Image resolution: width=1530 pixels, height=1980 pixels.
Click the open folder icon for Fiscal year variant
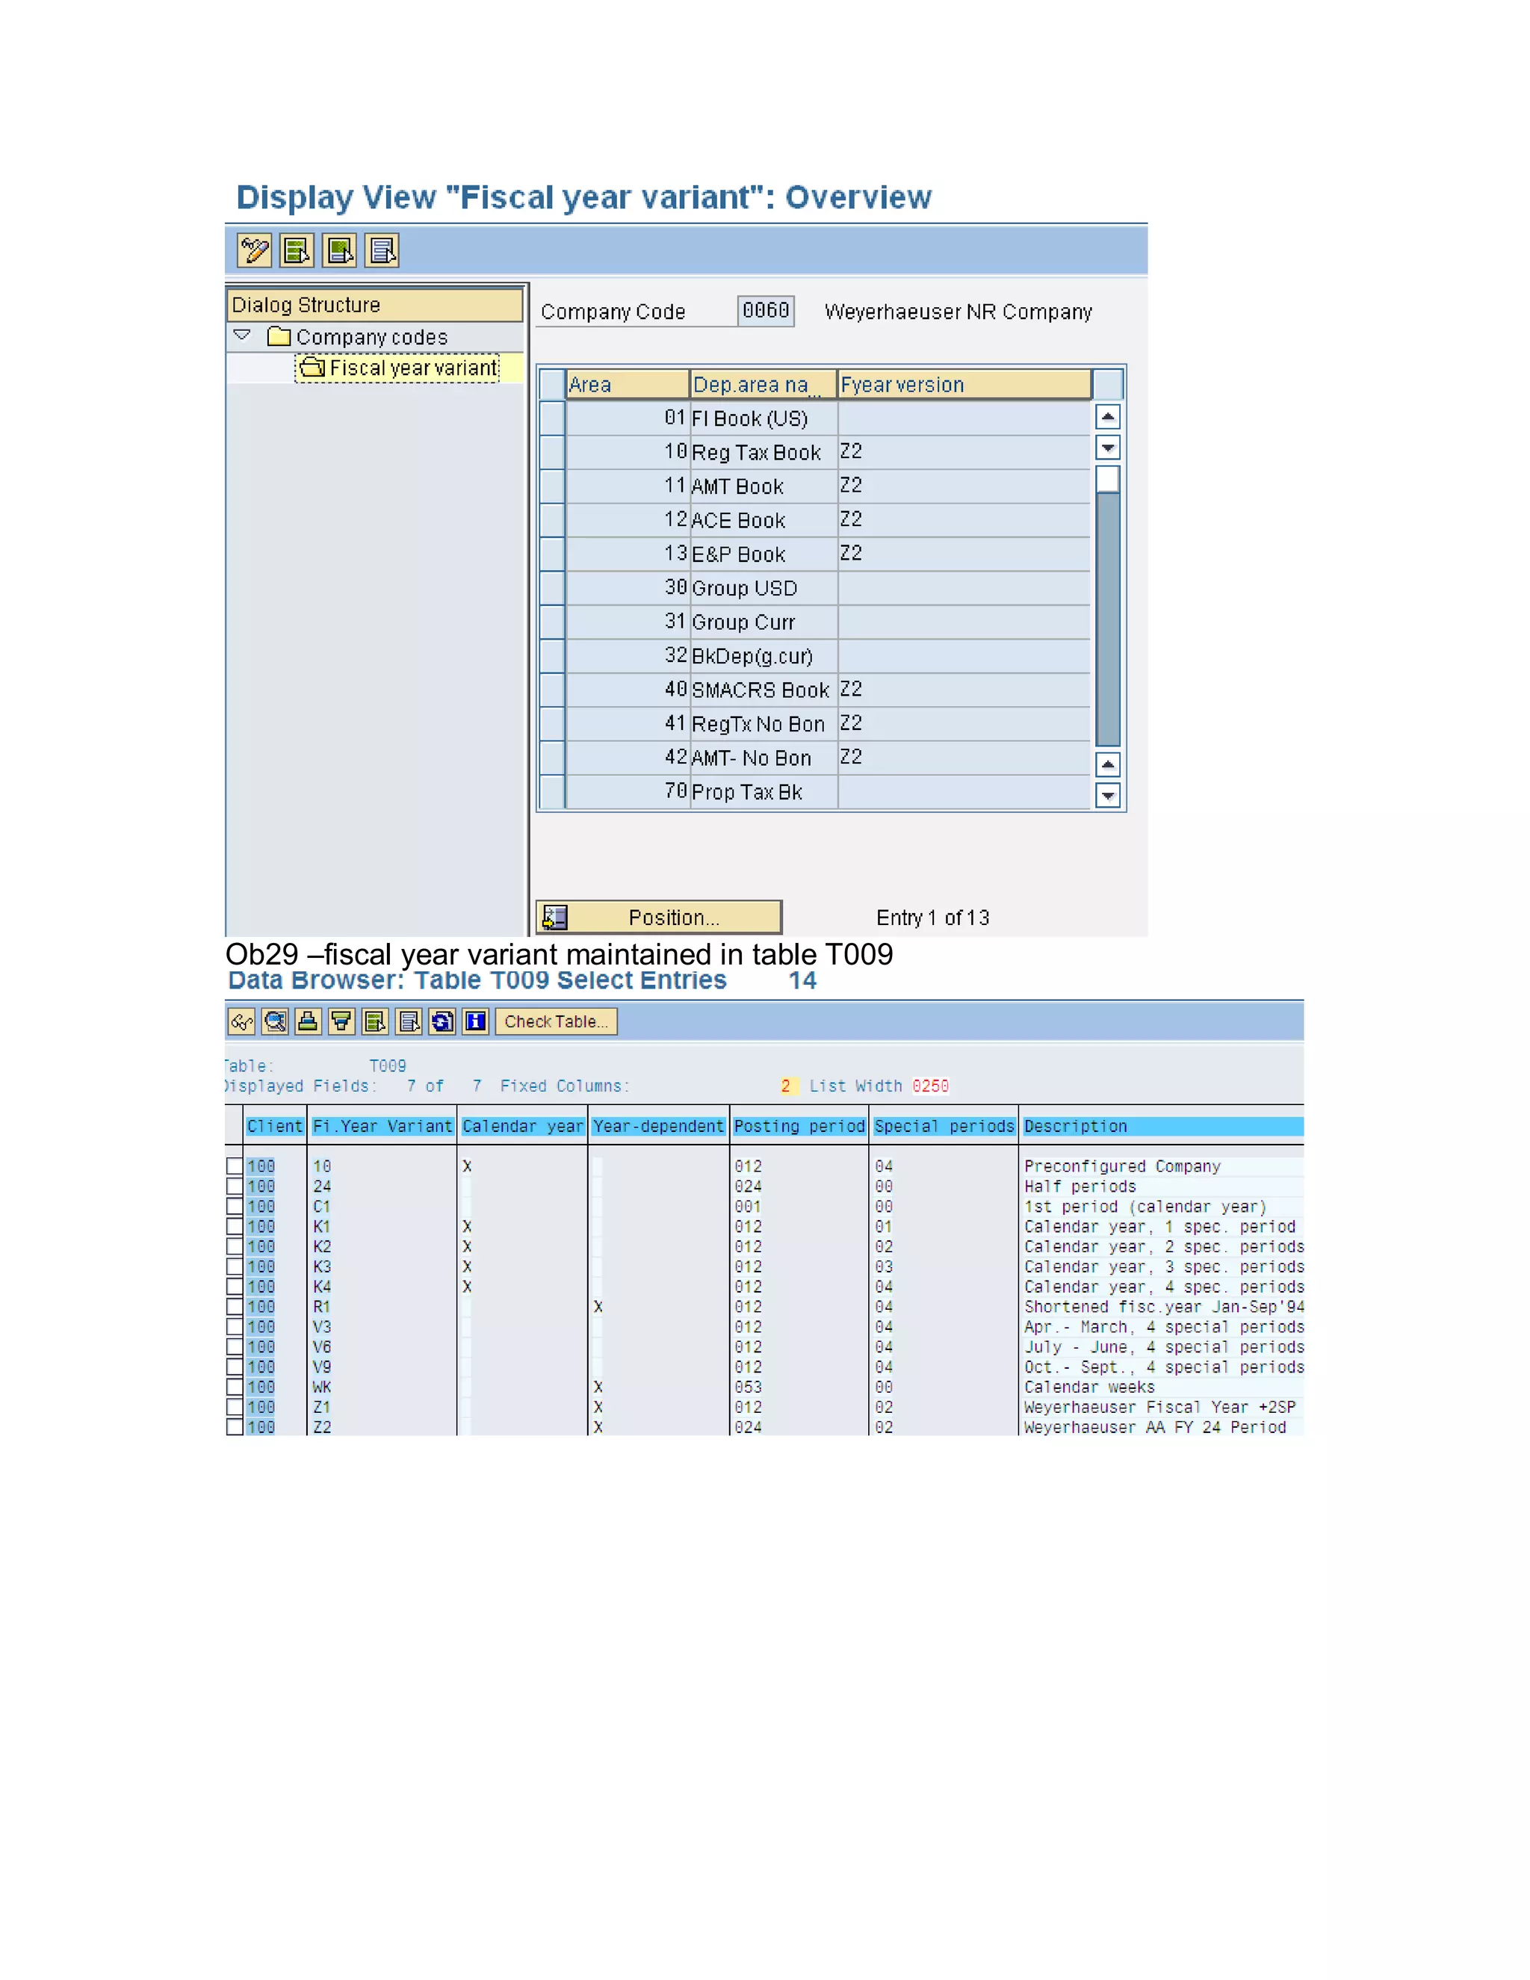coord(312,367)
